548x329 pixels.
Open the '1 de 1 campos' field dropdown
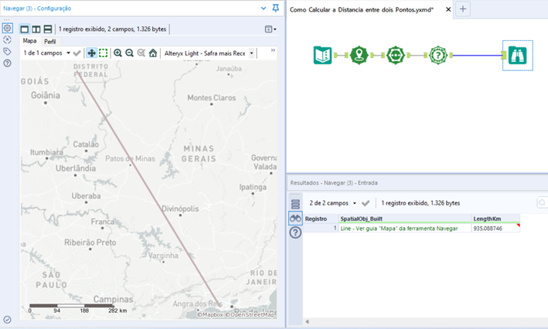point(46,53)
